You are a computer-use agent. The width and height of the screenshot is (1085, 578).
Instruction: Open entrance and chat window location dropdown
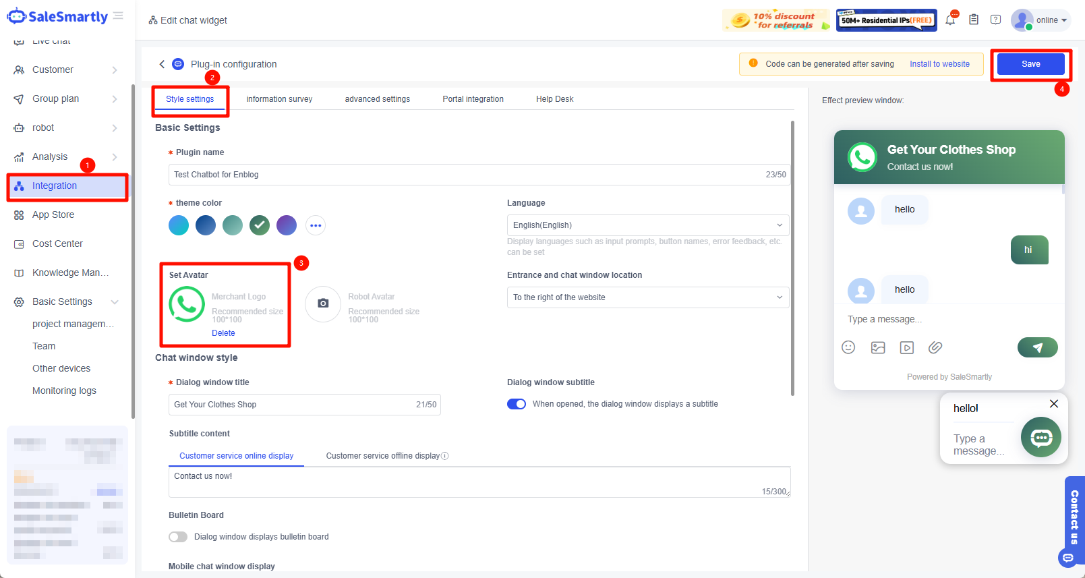647,297
